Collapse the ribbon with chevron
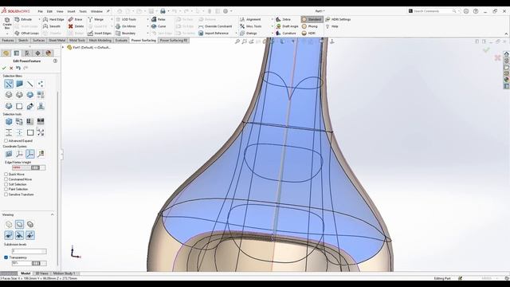This screenshot has width=510, height=287. (506, 33)
